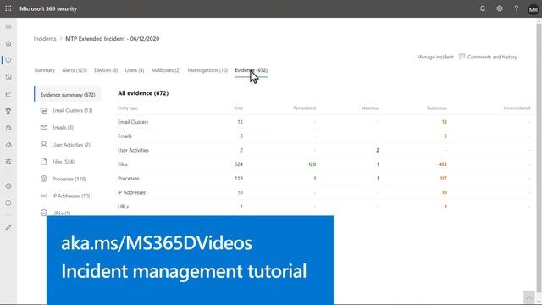Click the envelope icon beside Emails (3)
Screen dimensions: 542x305
coord(43,127)
